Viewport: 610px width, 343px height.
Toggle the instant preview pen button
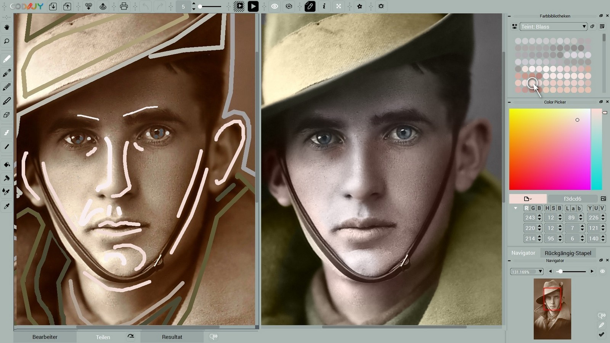(x=310, y=6)
